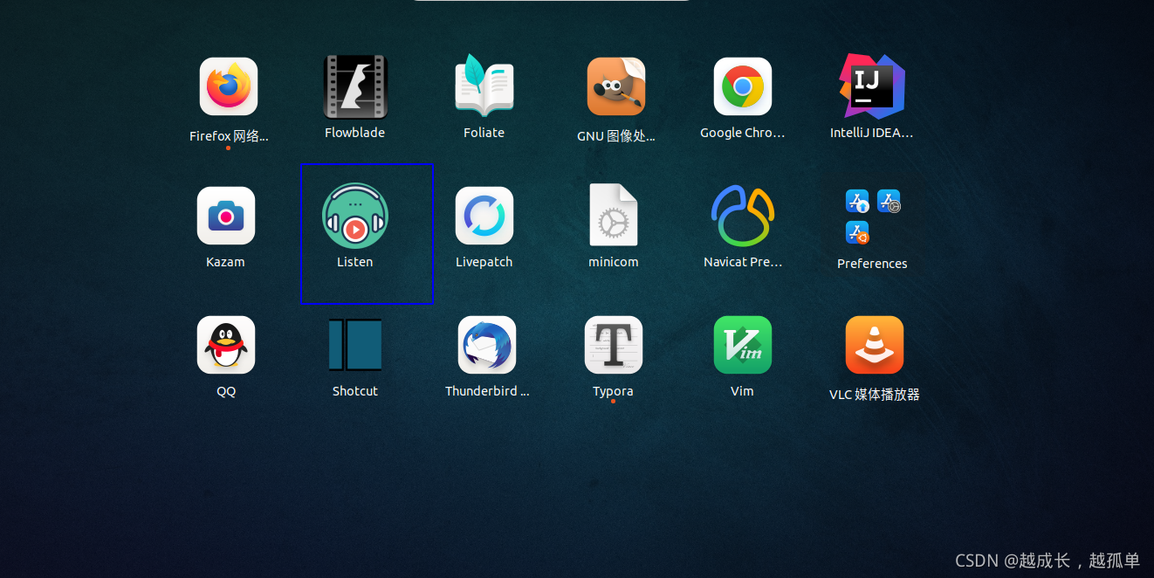Image resolution: width=1154 pixels, height=578 pixels.
Task: Open the Typora markdown editor icon
Action: [x=614, y=345]
